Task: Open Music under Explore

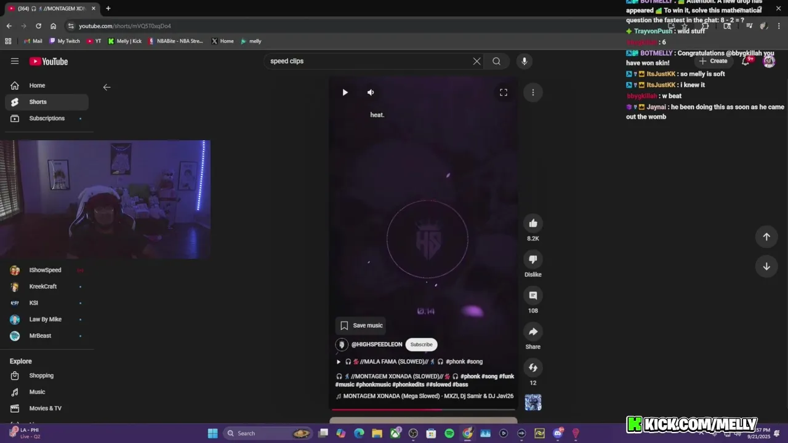Action: (46, 392)
